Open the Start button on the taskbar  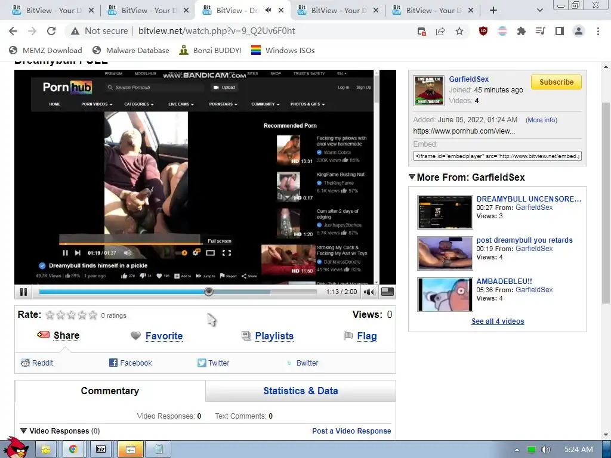(16, 447)
